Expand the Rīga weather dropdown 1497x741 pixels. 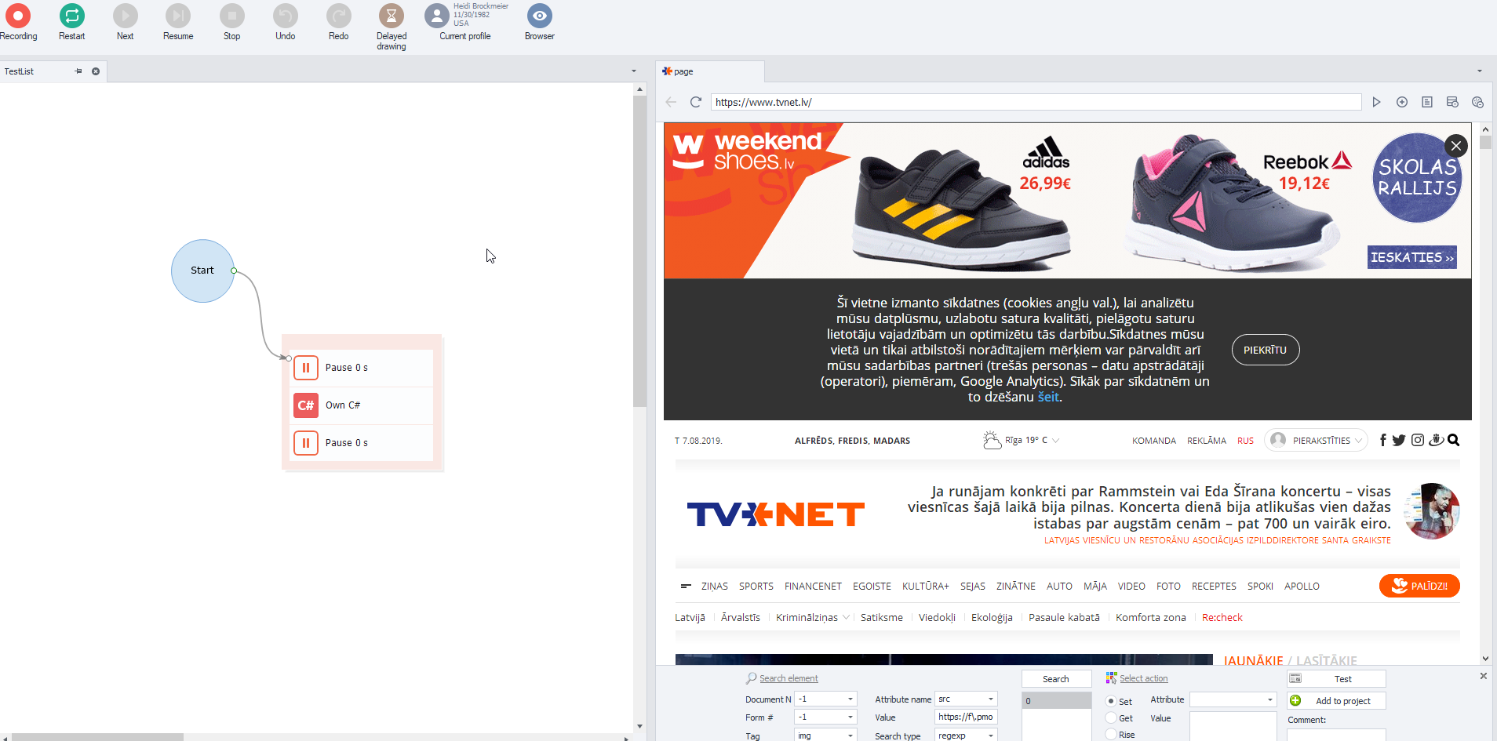tap(1056, 441)
